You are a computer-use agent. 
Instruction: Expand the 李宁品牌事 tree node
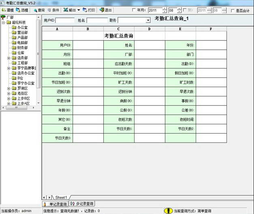[9, 68]
